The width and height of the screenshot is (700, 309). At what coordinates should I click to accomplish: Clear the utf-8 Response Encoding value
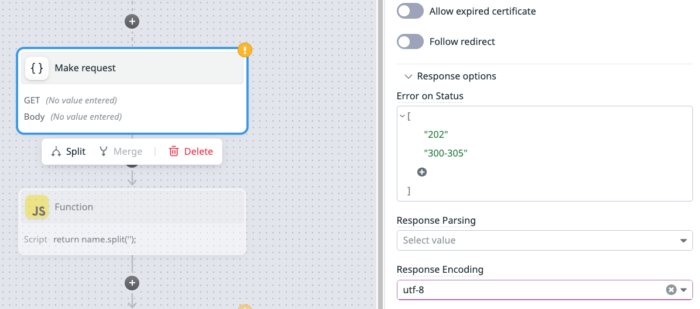point(671,290)
